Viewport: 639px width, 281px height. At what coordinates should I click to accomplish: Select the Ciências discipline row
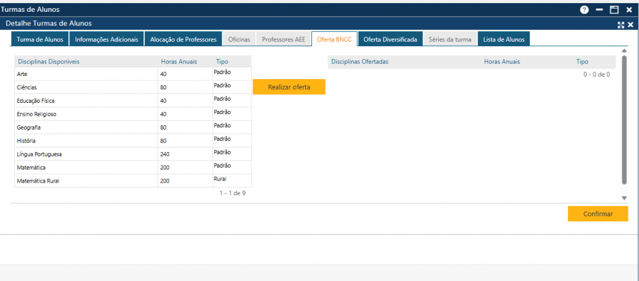pos(133,87)
